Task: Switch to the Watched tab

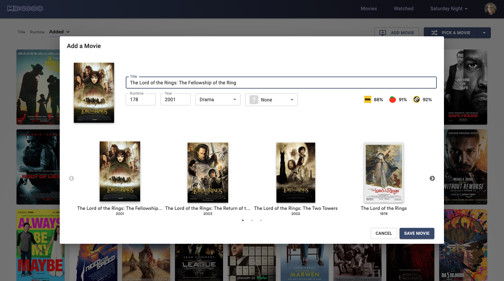Action: click(403, 9)
